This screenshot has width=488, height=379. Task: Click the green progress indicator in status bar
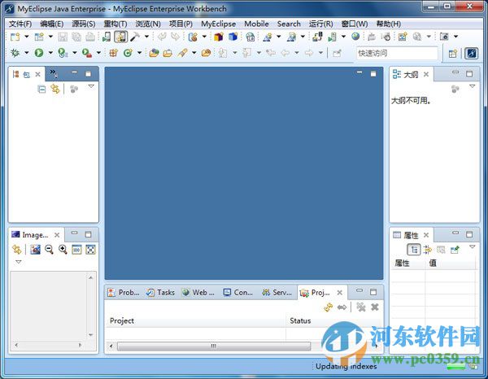[x=456, y=367]
